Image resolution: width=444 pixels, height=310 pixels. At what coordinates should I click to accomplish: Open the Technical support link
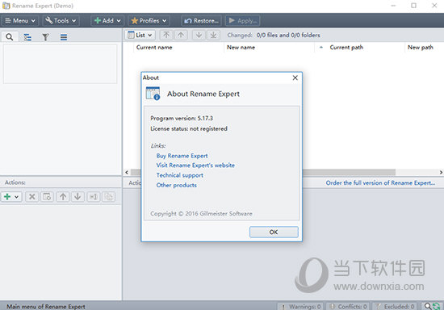pyautogui.click(x=180, y=175)
